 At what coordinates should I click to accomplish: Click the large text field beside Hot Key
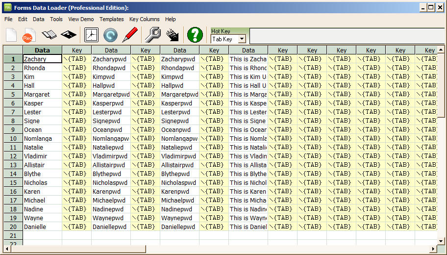tap(347, 36)
